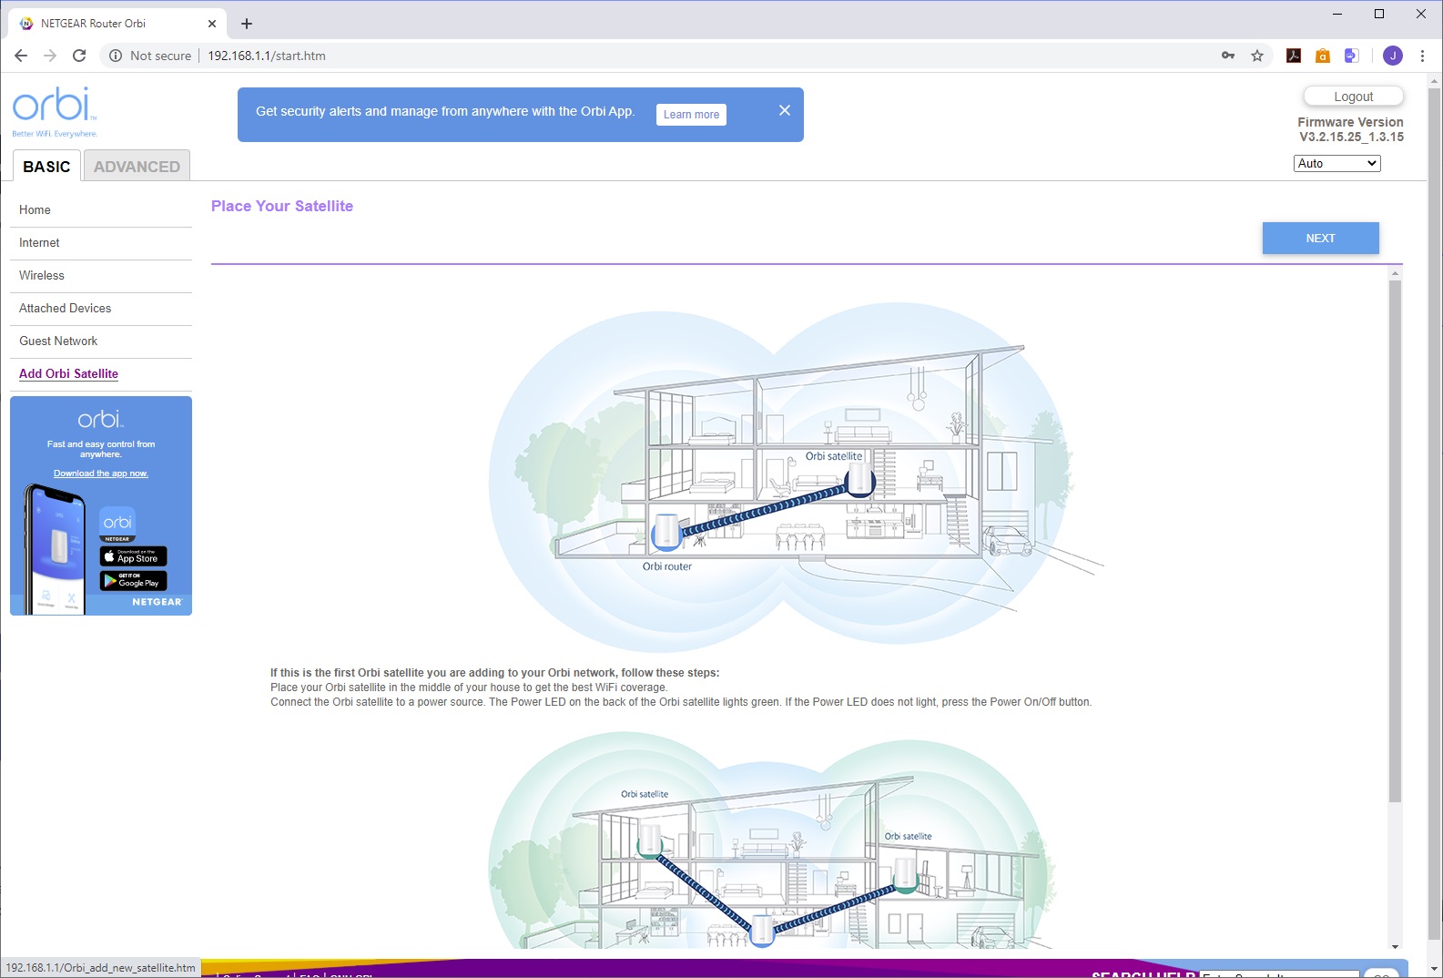This screenshot has width=1443, height=978.
Task: Open the Guest Network page
Action: click(58, 341)
